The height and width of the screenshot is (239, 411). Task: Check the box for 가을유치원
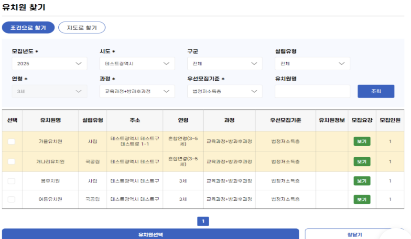[x=11, y=141]
